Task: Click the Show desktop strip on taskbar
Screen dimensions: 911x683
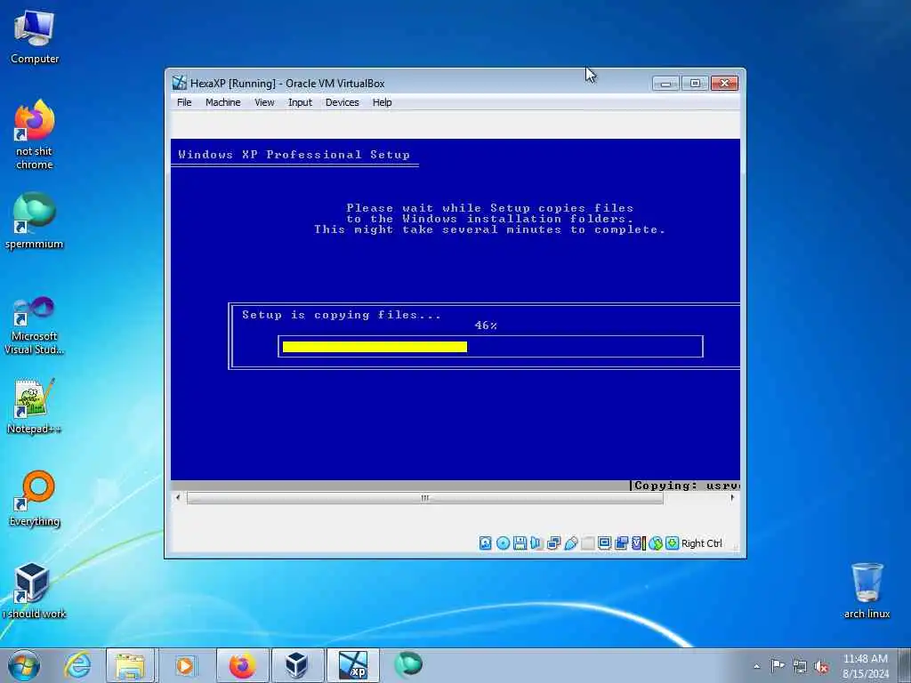Action: click(905, 665)
